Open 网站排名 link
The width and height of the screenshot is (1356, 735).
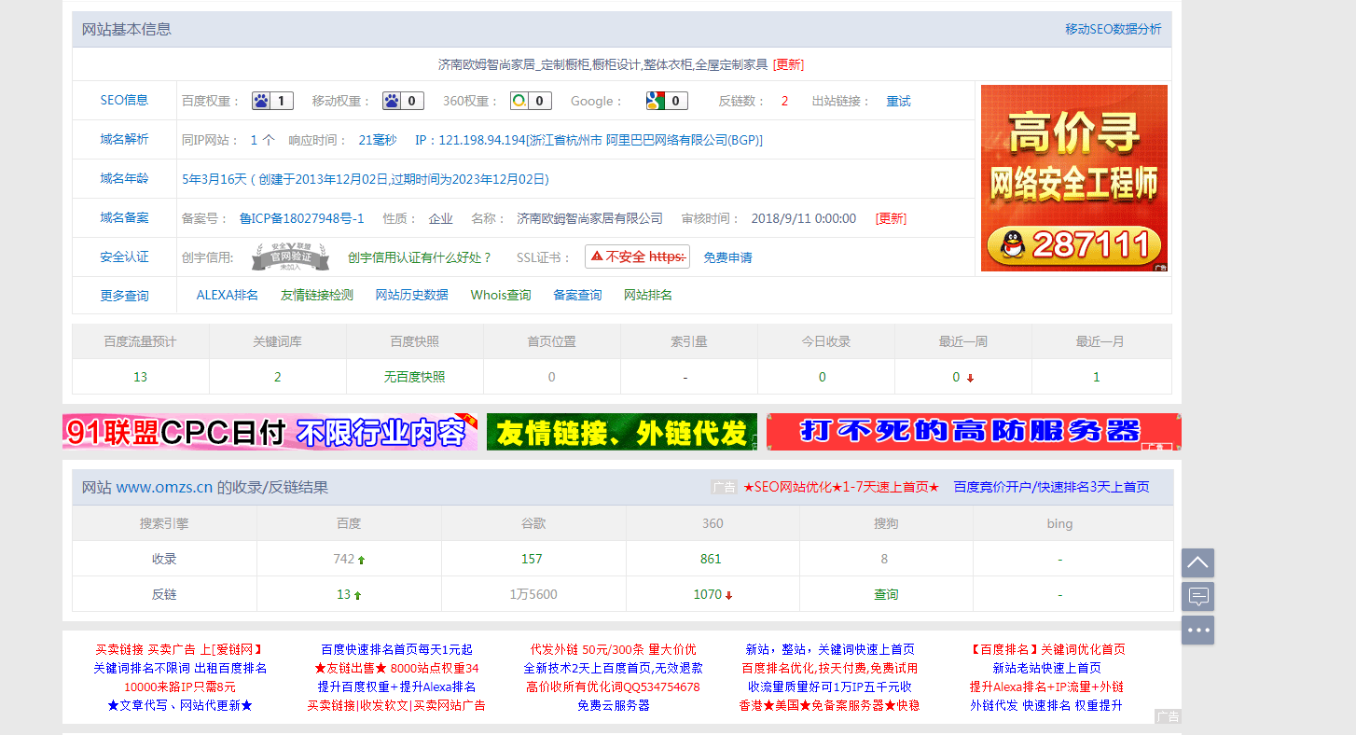[x=648, y=295]
